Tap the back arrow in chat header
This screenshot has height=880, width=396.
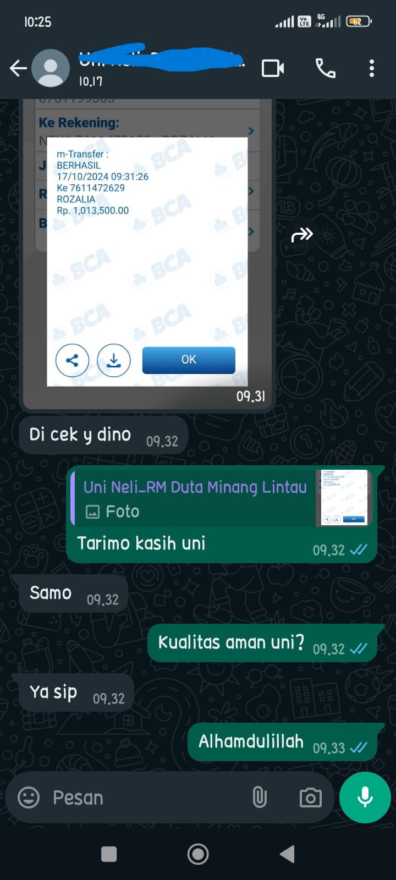pos(18,69)
